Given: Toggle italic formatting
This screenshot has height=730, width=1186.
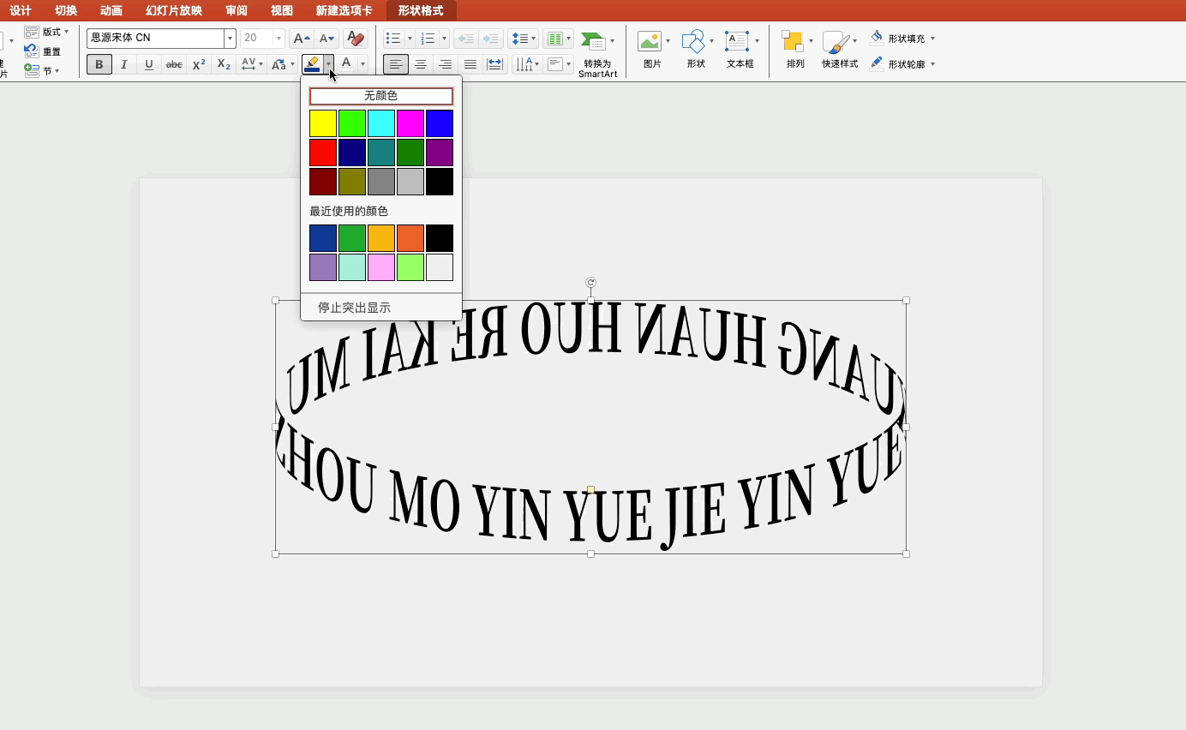Looking at the screenshot, I should (x=124, y=64).
